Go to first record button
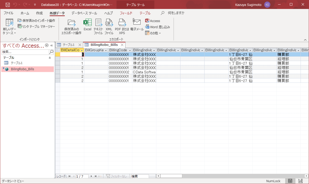This screenshot has height=184, width=309. coord(70,176)
